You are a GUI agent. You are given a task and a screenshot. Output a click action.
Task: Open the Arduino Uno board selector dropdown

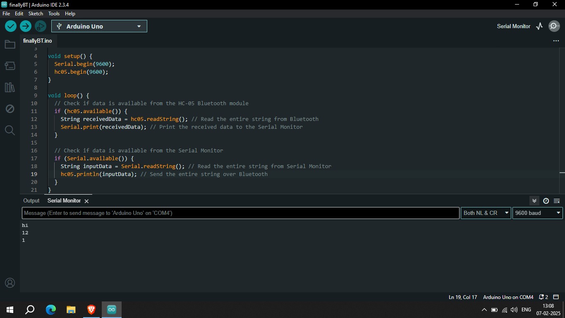tap(99, 26)
